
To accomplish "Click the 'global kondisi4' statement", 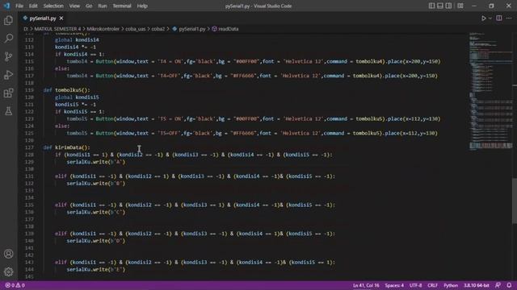I will [x=77, y=39].
